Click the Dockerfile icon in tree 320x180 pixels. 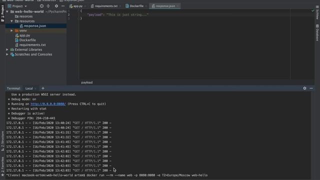click(16, 40)
